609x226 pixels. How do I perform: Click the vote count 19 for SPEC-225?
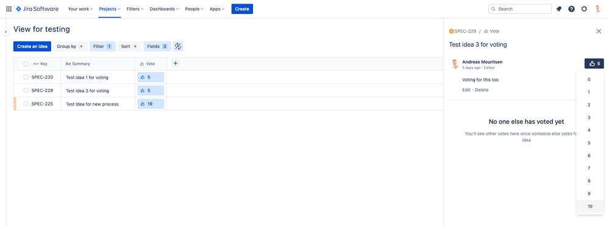(151, 104)
